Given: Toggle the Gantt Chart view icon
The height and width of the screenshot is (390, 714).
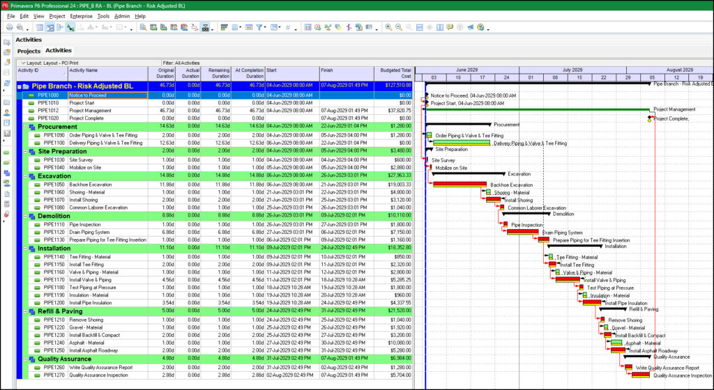Looking at the screenshot, I should (x=50, y=27).
